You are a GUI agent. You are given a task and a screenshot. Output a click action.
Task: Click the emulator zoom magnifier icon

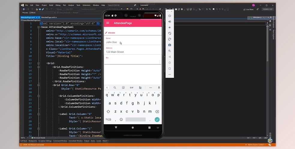[x=170, y=51]
